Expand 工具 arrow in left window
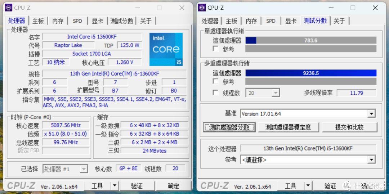389x194 pixels. [x=115, y=186]
